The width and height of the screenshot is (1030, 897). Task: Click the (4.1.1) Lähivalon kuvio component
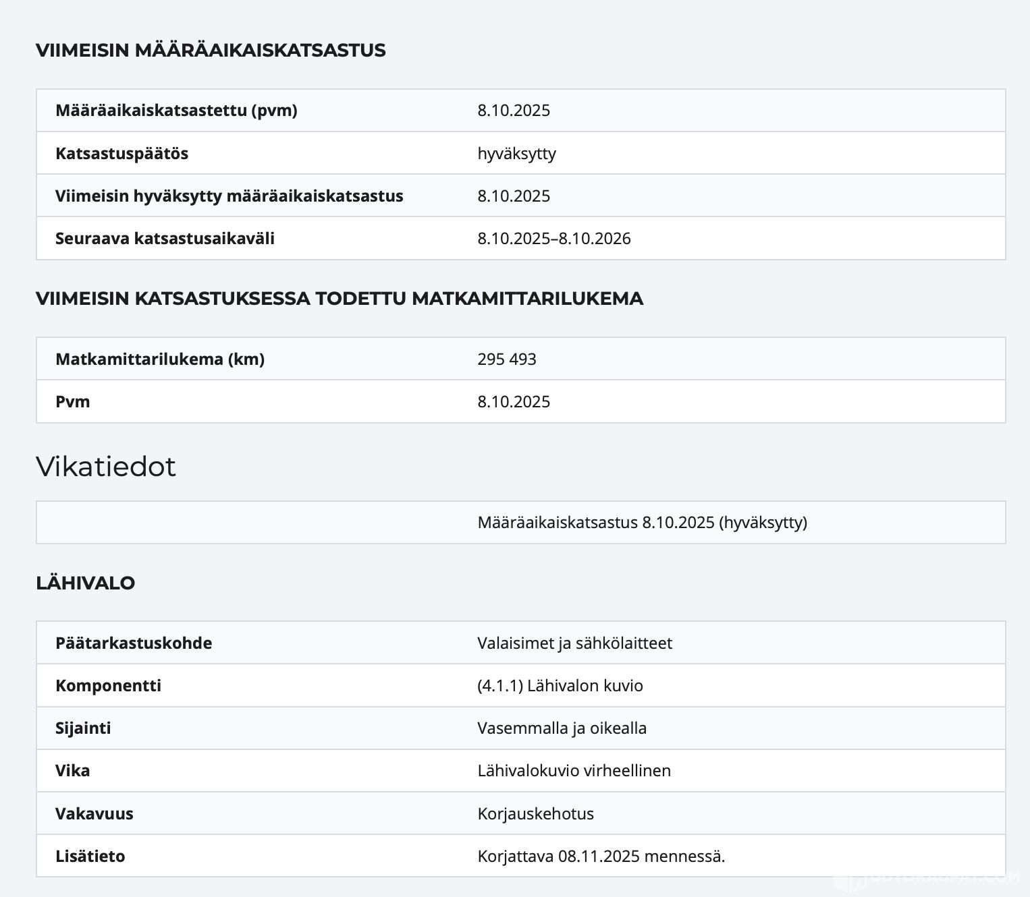(560, 686)
